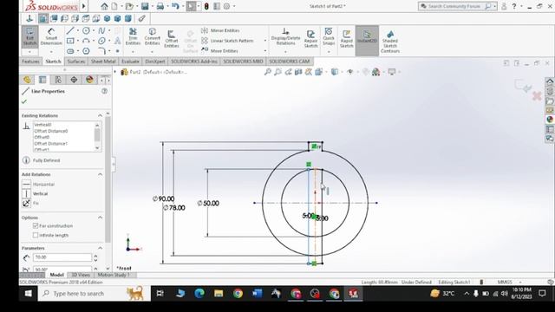Click the length parameter field
Image resolution: width=555 pixels, height=312 pixels.
coord(62,257)
